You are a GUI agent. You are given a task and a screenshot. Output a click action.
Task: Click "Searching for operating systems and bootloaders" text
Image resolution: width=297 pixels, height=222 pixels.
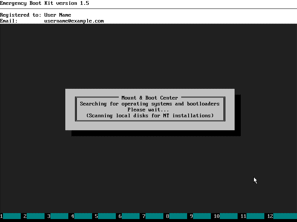(x=150, y=104)
